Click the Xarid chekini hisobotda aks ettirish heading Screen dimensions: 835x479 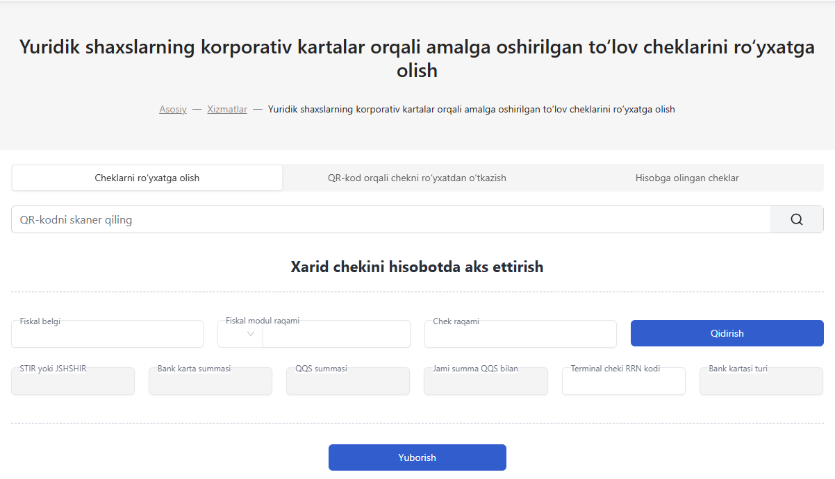point(417,267)
